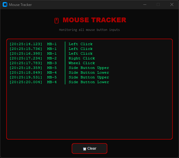Screen dimensions: 179x158
Task: Click timestamp [20:25:14.123]
Action: pyautogui.click(x=26, y=44)
